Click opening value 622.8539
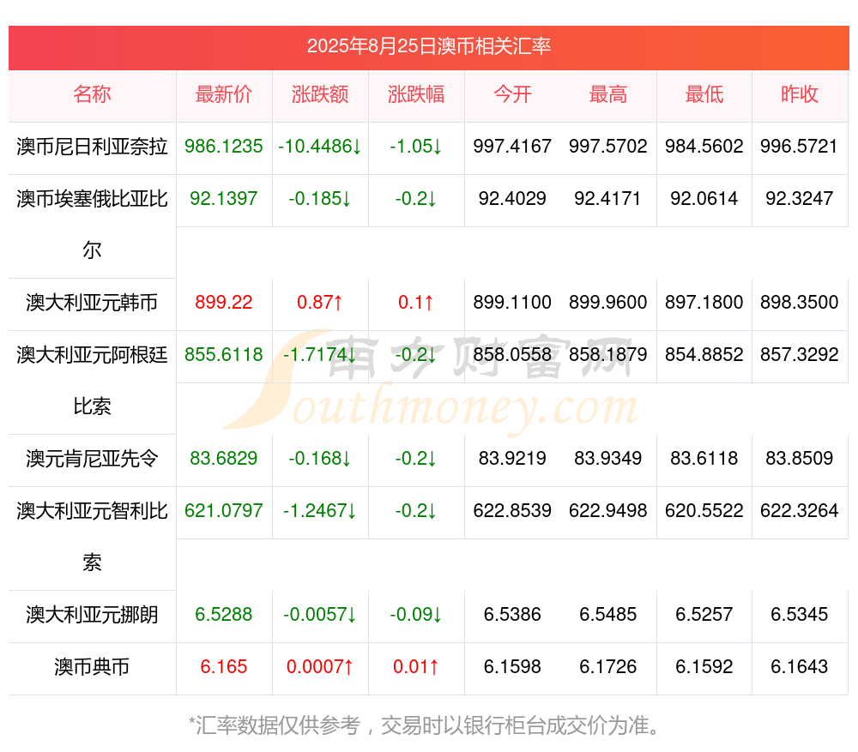 pyautogui.click(x=512, y=511)
